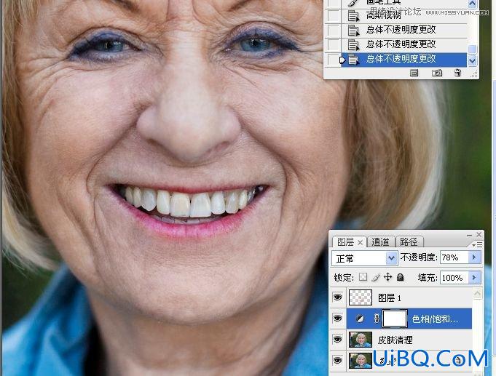The width and height of the screenshot is (496, 376).
Task: Click history panel scroll up arrow
Action: (x=472, y=4)
